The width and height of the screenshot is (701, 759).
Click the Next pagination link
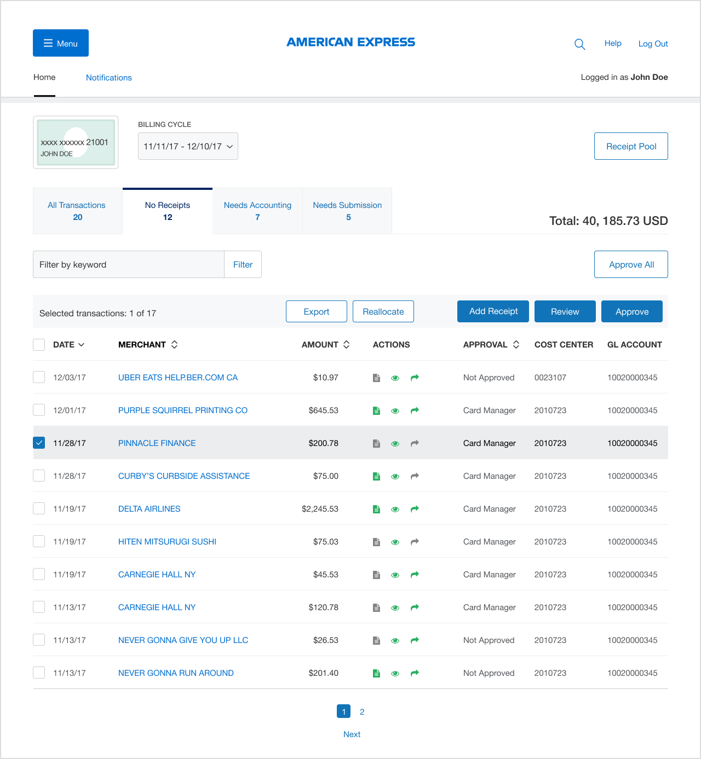(352, 734)
